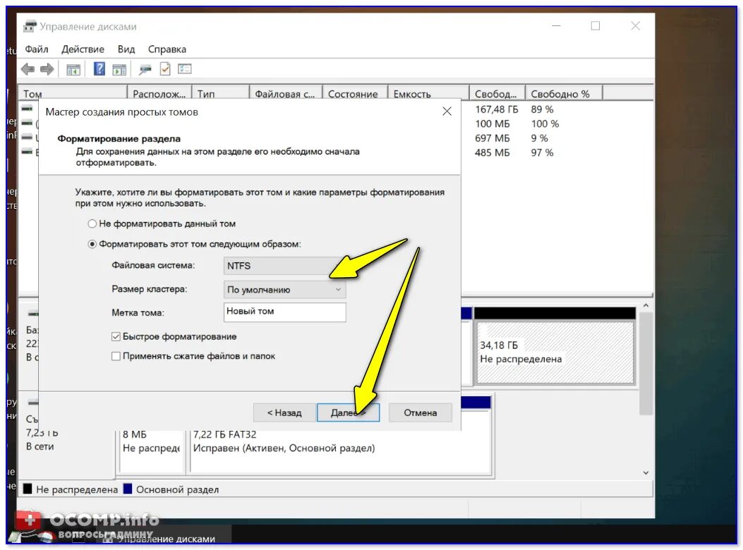
Task: Click the '97 %' free percent cell
Action: pos(542,152)
